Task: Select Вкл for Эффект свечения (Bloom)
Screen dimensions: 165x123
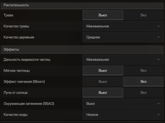Action: (143, 82)
